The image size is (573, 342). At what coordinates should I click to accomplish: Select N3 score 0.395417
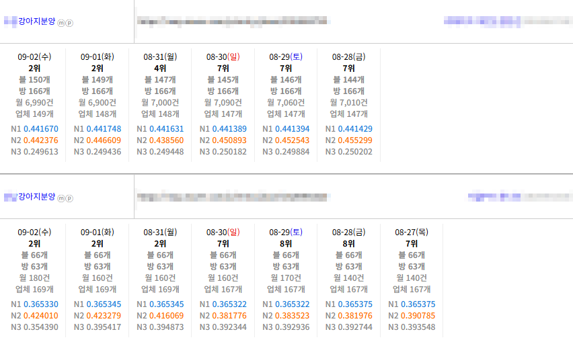(104, 327)
